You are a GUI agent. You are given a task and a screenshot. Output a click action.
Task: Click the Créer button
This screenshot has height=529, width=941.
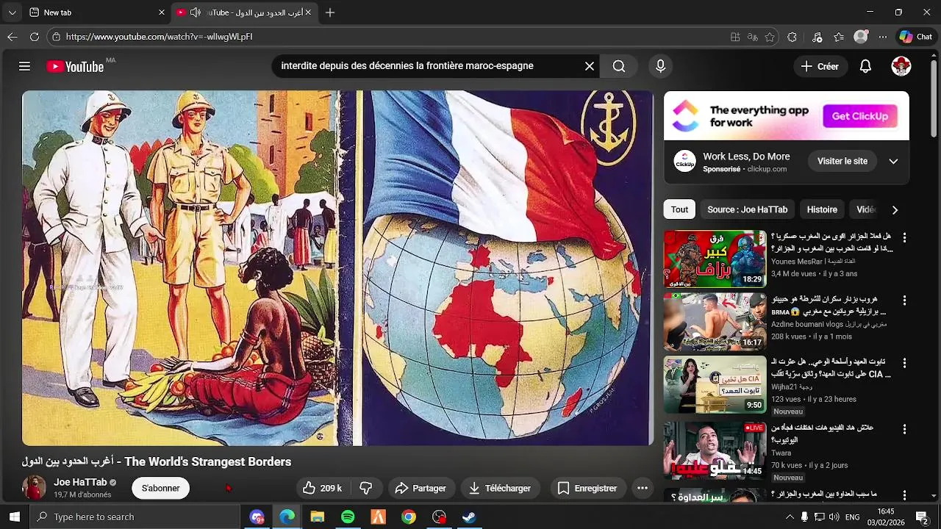pos(820,66)
